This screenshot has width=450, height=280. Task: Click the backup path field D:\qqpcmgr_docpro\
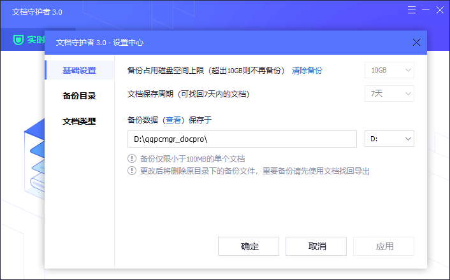pos(242,139)
